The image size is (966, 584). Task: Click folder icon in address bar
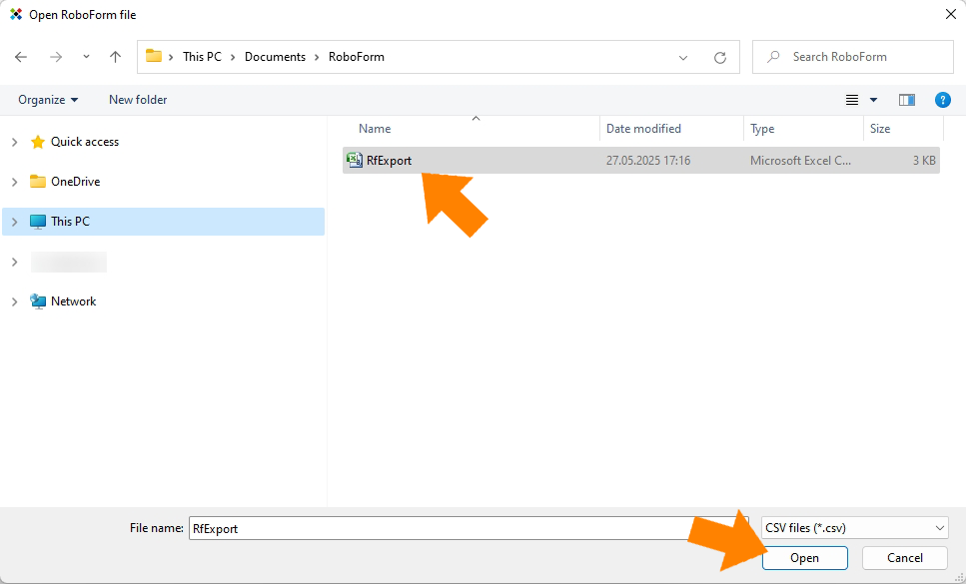click(x=154, y=56)
